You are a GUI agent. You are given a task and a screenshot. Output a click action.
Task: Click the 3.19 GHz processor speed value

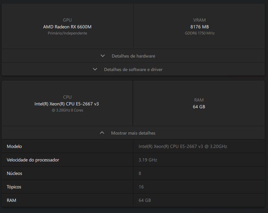pos(148,160)
